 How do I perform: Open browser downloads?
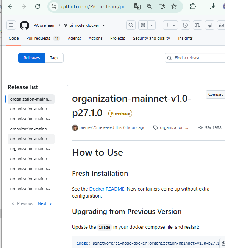(213, 6)
